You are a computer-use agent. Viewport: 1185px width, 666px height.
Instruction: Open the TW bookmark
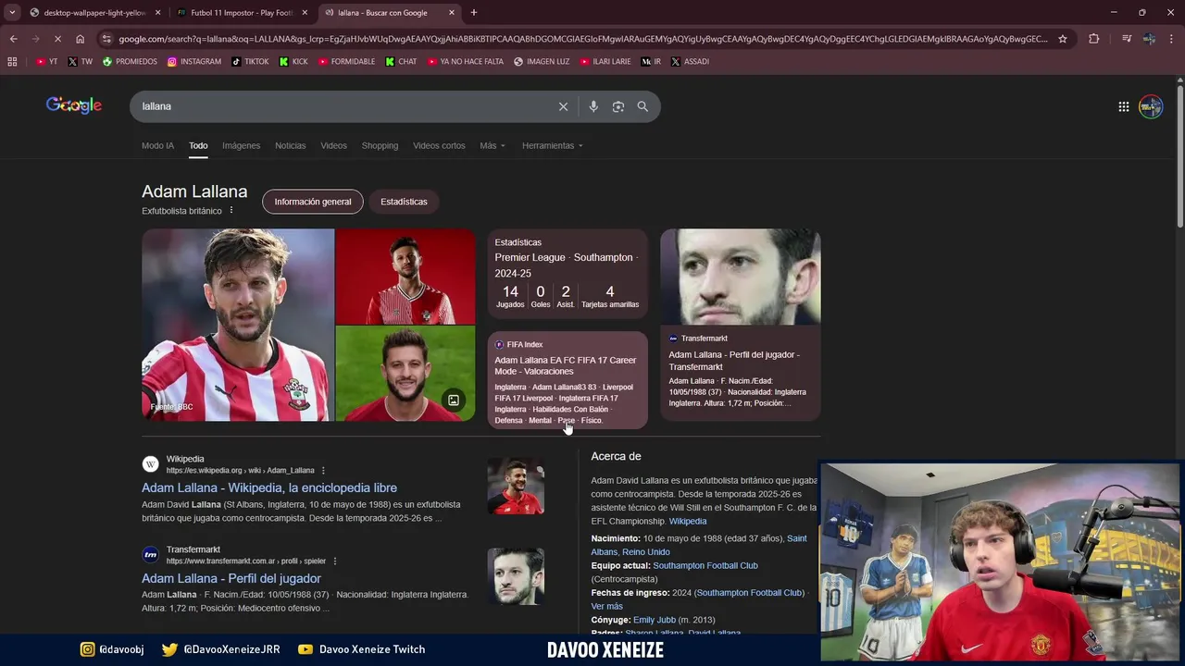point(81,62)
